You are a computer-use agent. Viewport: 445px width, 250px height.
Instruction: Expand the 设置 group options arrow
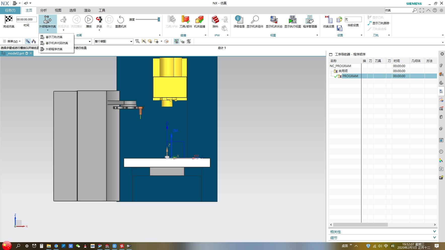tap(361, 35)
